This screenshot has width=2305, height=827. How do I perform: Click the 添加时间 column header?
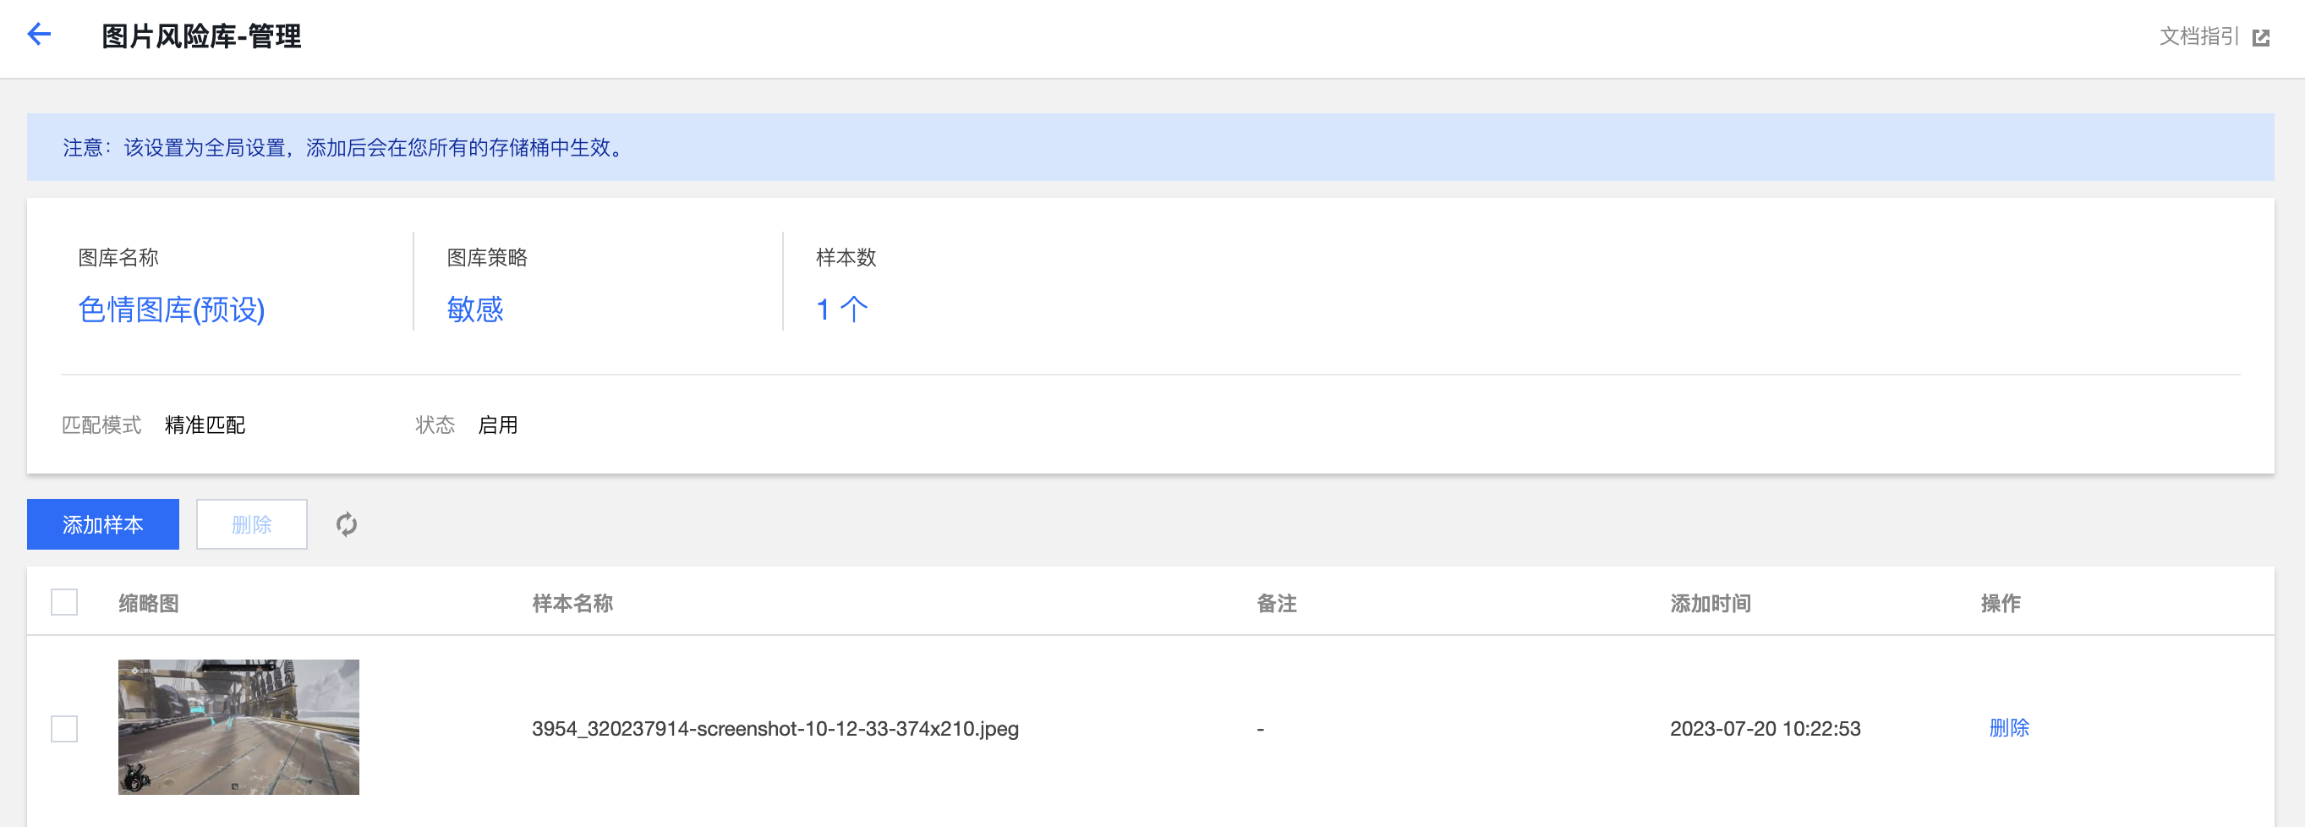pos(1711,603)
